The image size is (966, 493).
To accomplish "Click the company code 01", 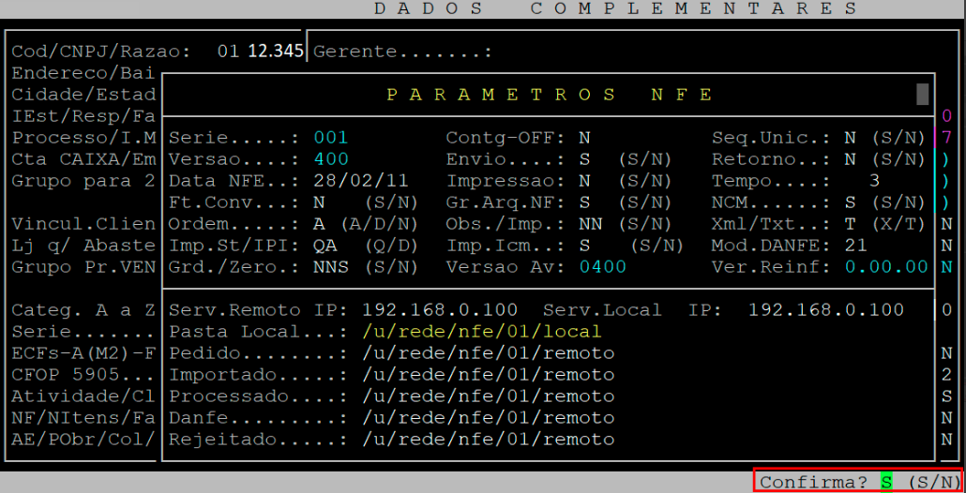I will pos(228,52).
